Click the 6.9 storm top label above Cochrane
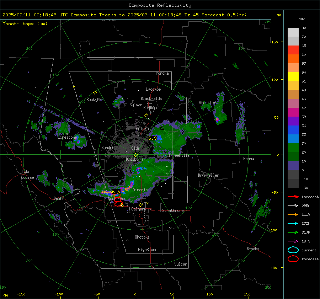 [116, 191]
